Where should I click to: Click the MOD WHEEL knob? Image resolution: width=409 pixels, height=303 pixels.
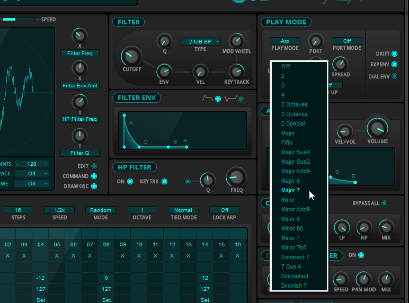236,41
